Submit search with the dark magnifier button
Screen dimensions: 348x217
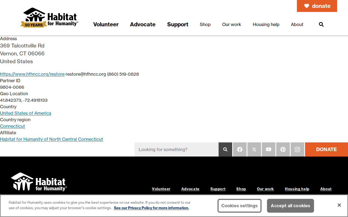point(225,149)
